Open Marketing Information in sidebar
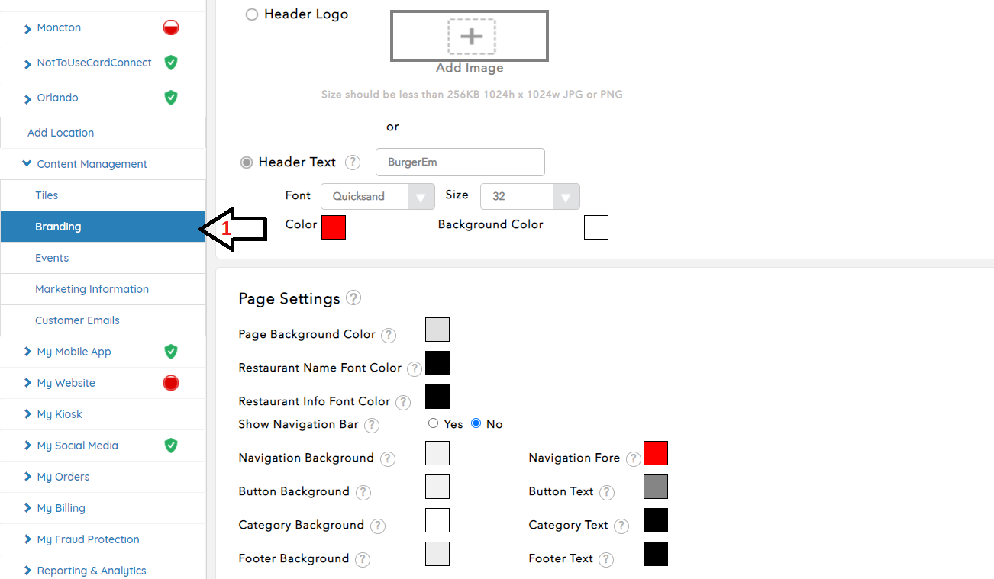 click(92, 289)
